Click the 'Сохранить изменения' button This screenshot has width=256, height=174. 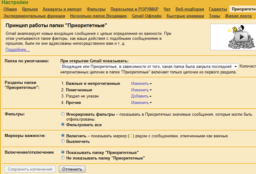[x=30, y=169]
